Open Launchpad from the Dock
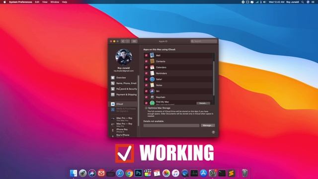Screen dimensions: 318x179 (83, 173)
